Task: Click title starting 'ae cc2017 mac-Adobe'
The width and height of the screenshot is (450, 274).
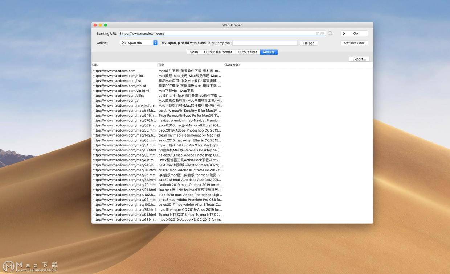Action: click(190, 205)
